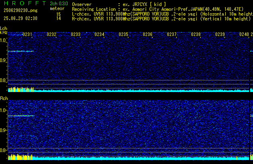Click the R-ch UV5R receiver description line
This screenshot has height=164, width=253.
(x=161, y=19)
